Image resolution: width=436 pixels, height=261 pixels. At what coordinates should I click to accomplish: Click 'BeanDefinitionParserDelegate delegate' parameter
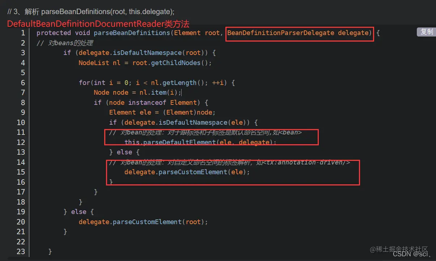pos(300,33)
